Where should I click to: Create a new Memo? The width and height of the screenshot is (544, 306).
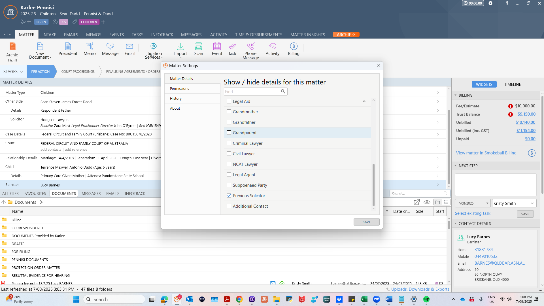pos(90,49)
